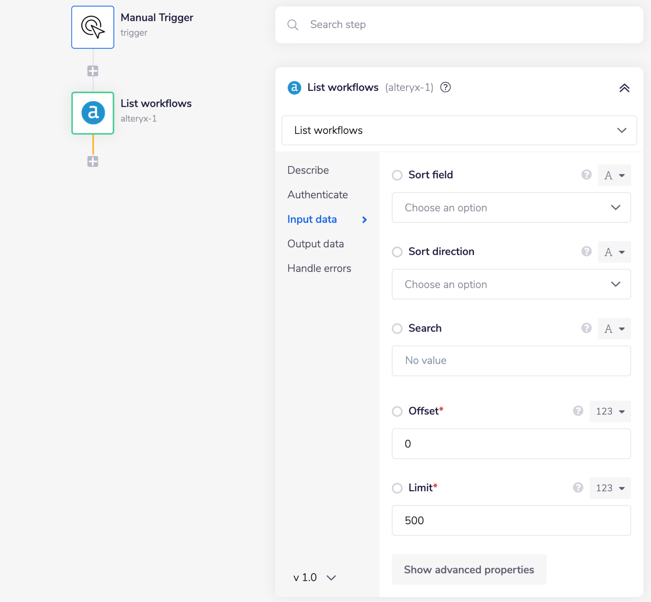The height and width of the screenshot is (602, 651).
Task: Open the Sort direction options dropdown
Action: pyautogui.click(x=511, y=284)
